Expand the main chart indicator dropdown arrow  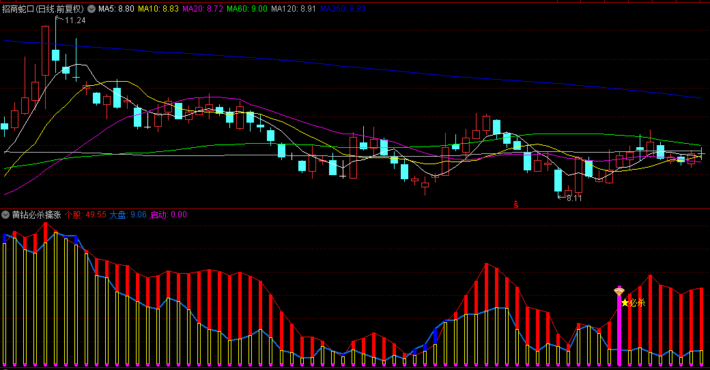click(91, 9)
